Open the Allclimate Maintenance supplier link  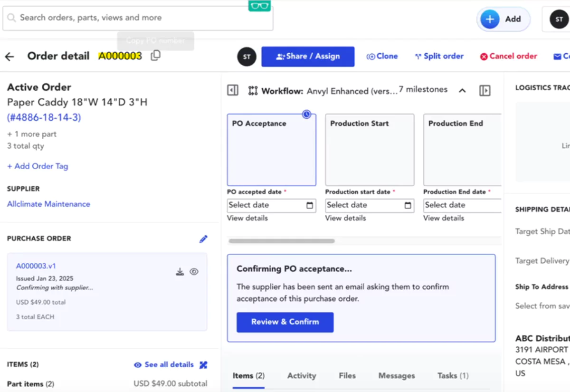click(x=48, y=204)
